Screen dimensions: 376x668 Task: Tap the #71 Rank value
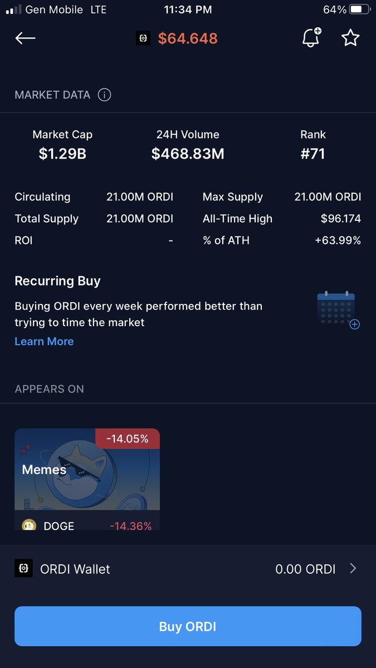coord(312,154)
